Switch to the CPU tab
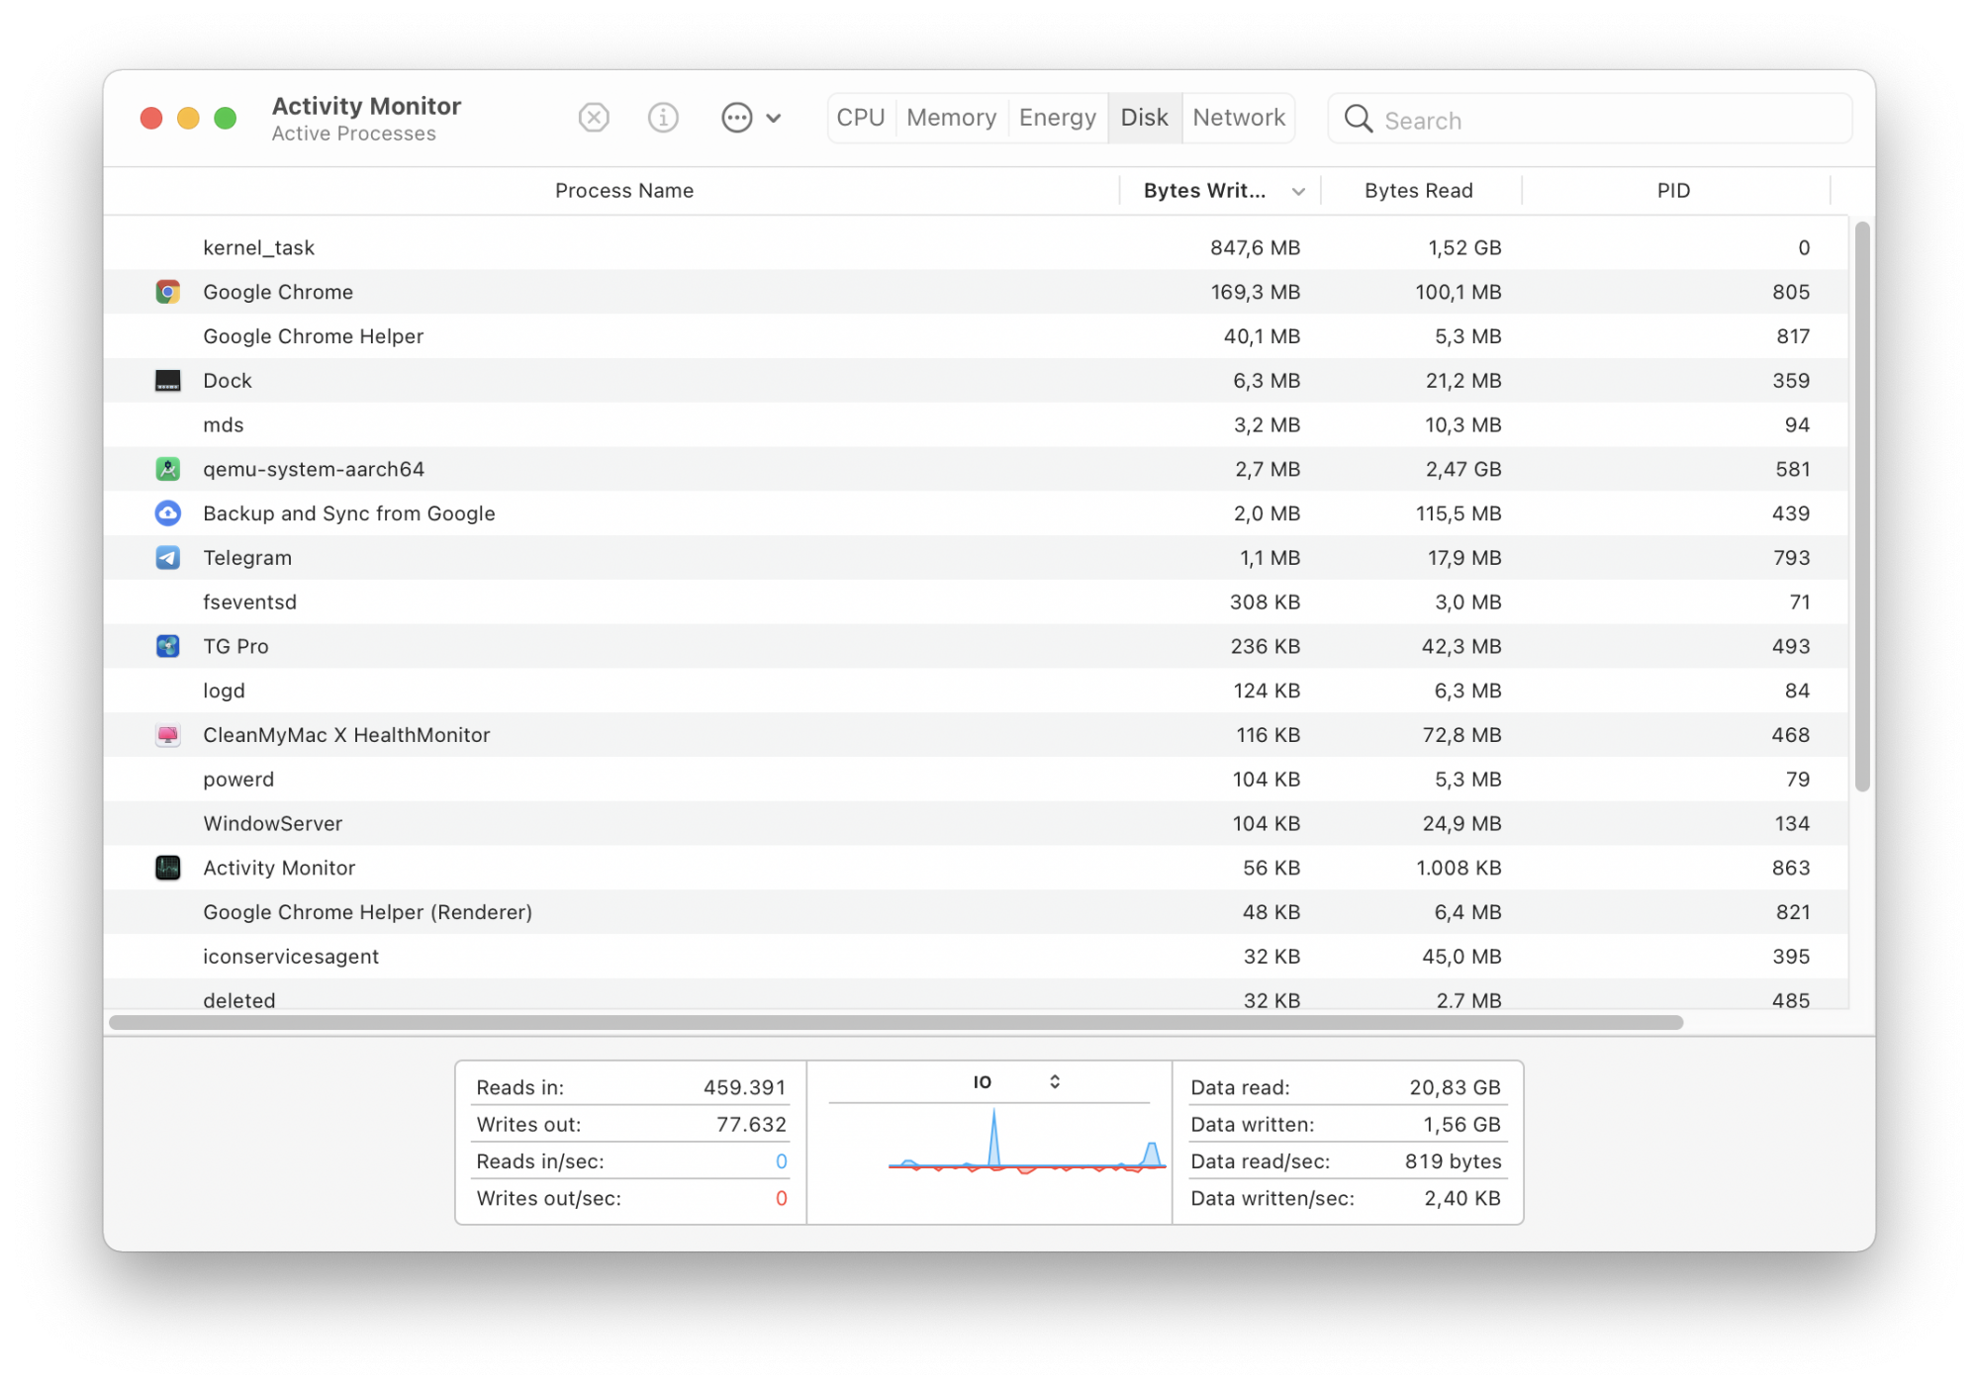The height and width of the screenshot is (1388, 1979). coord(860,118)
